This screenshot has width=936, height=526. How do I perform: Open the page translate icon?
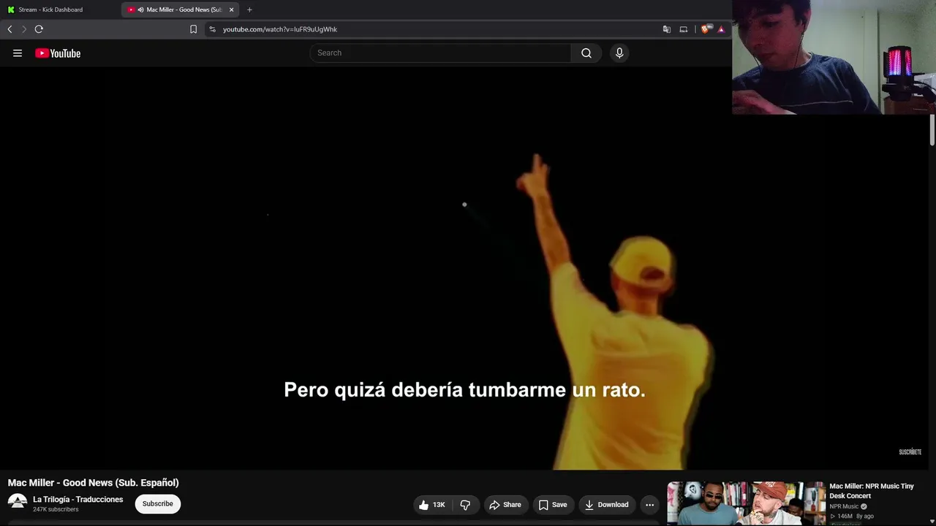(667, 29)
